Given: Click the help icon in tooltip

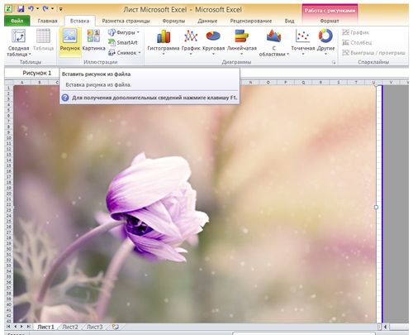Looking at the screenshot, I should pos(65,98).
